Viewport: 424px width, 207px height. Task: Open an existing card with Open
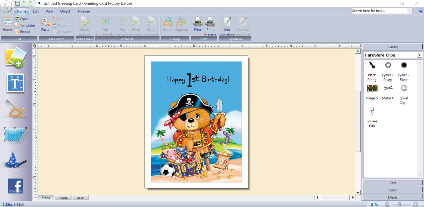22,19
